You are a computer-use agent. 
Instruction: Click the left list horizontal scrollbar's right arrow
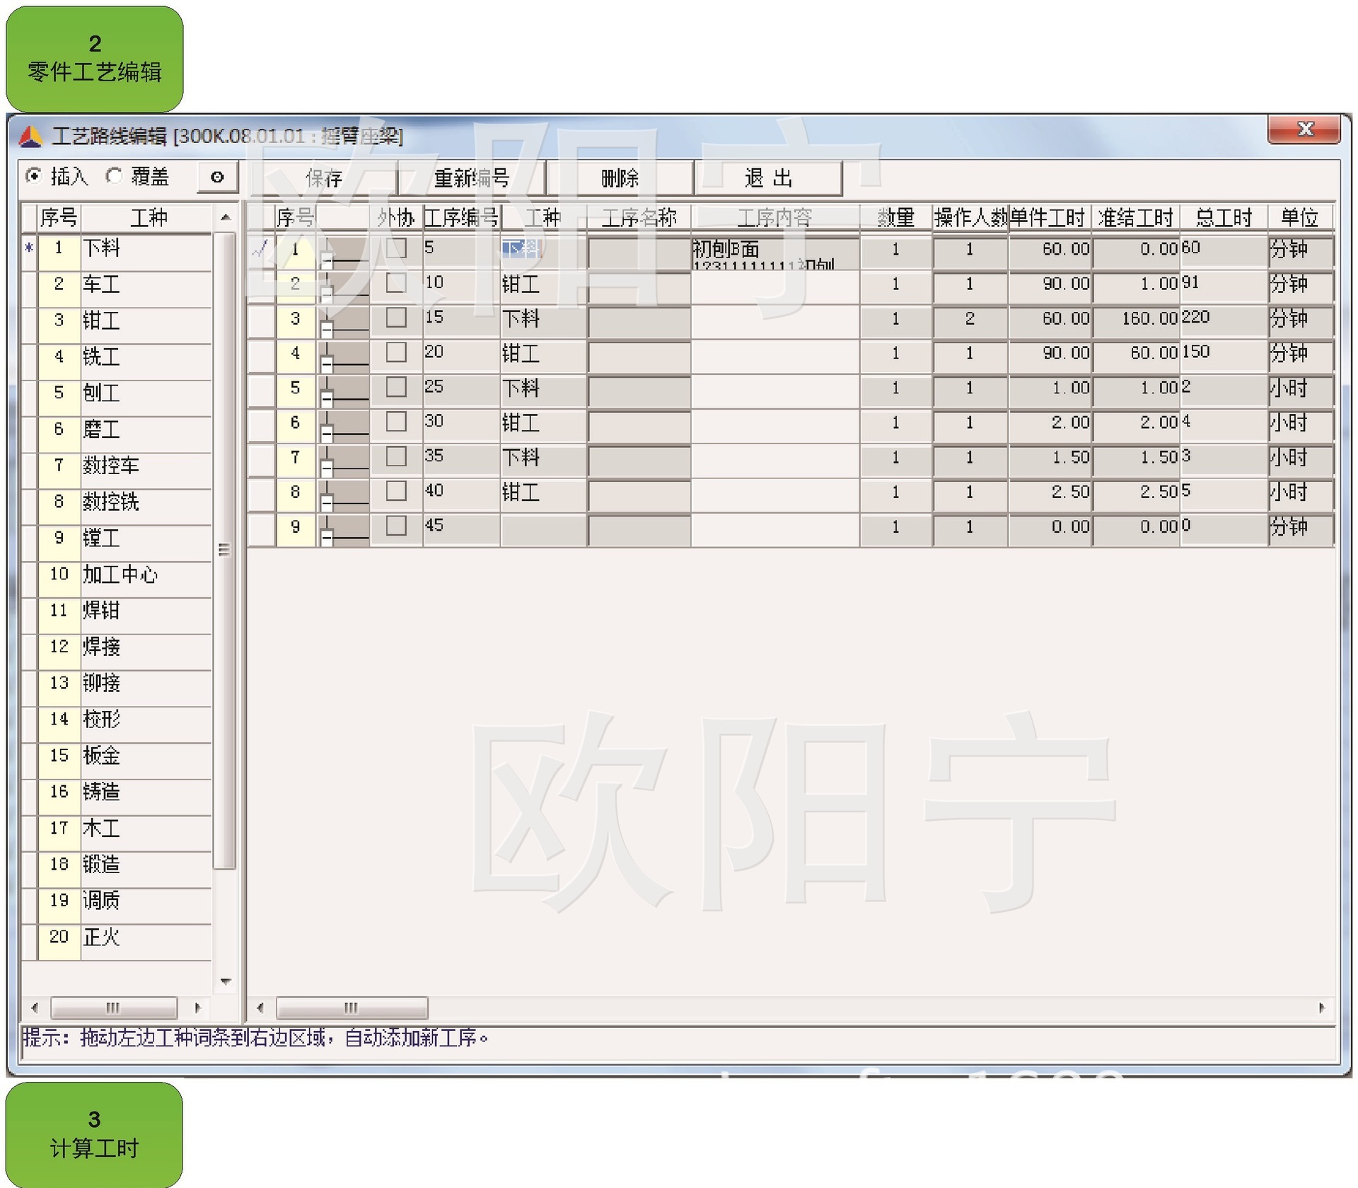(x=197, y=1007)
